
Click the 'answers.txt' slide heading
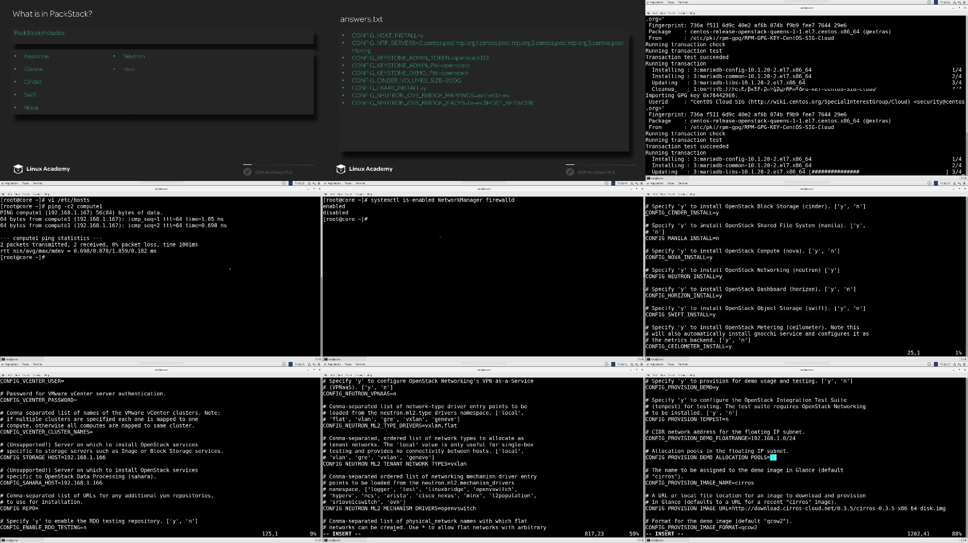pos(361,19)
